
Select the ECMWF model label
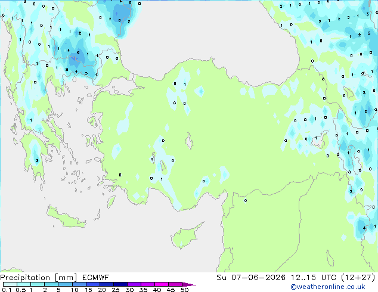[x=96, y=278]
